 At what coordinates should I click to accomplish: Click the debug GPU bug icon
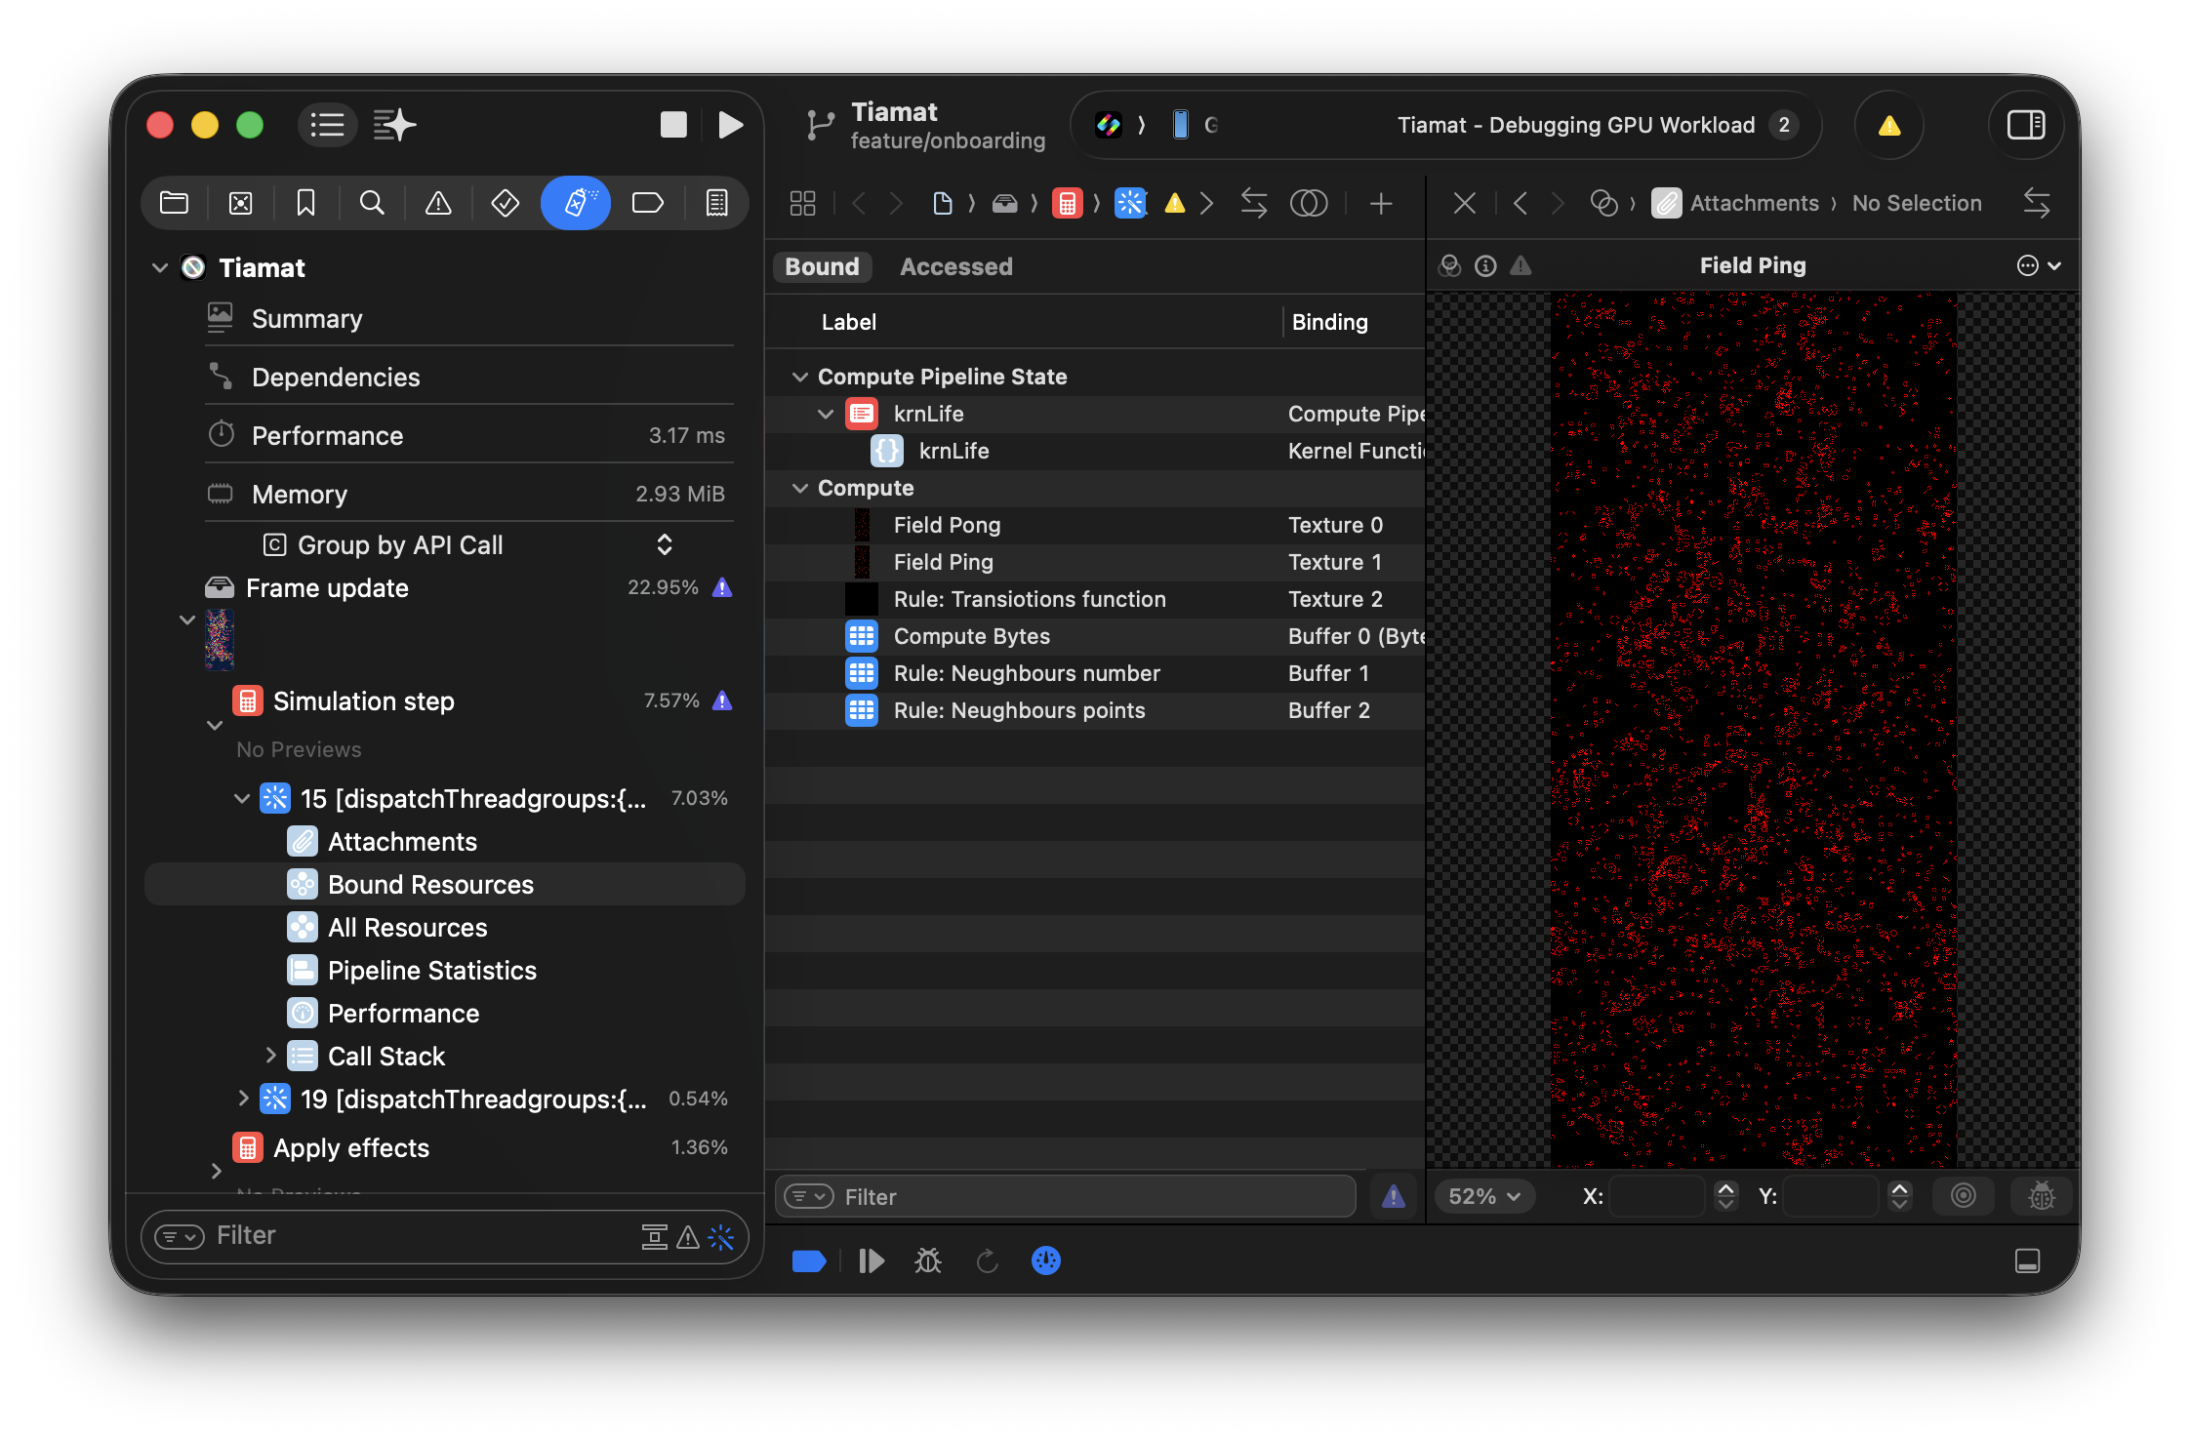pyautogui.click(x=927, y=1261)
